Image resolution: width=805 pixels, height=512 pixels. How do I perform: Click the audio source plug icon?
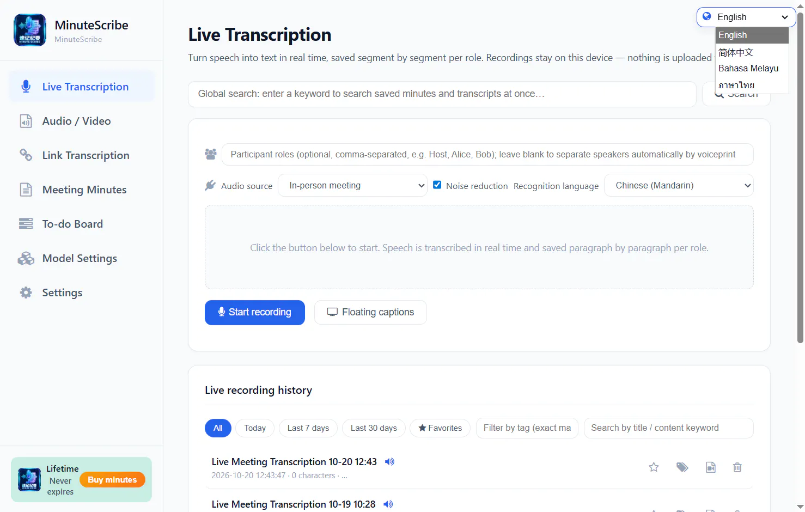(210, 185)
